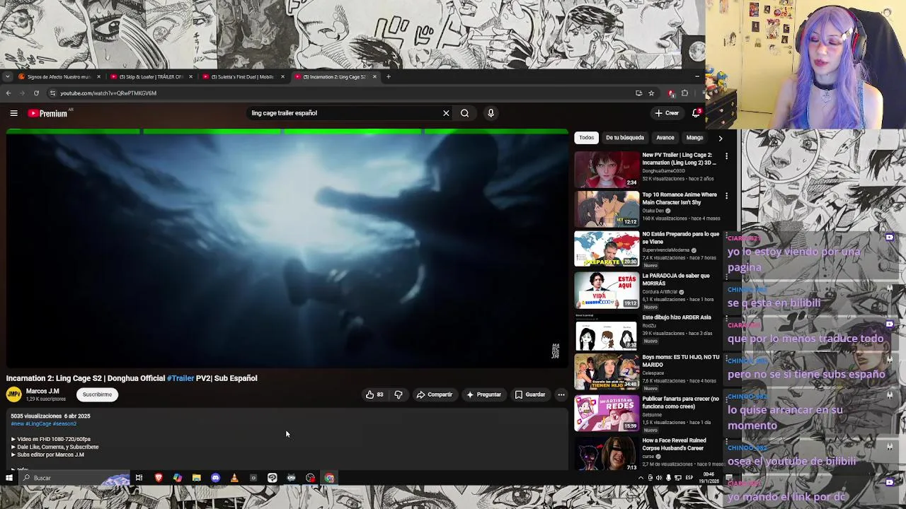Open the Crear upload menu
Screen dimensions: 906x509
667,113
